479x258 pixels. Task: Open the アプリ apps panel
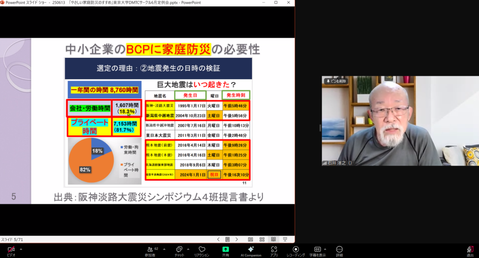tap(274, 250)
